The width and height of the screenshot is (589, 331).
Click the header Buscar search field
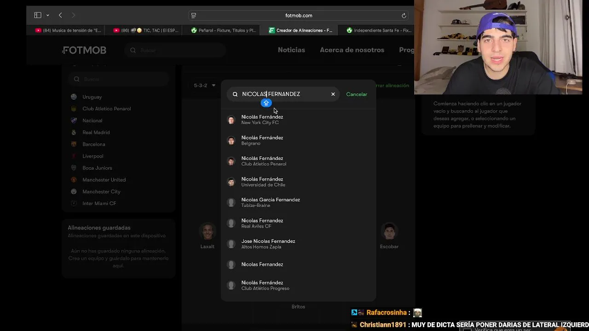click(175, 50)
